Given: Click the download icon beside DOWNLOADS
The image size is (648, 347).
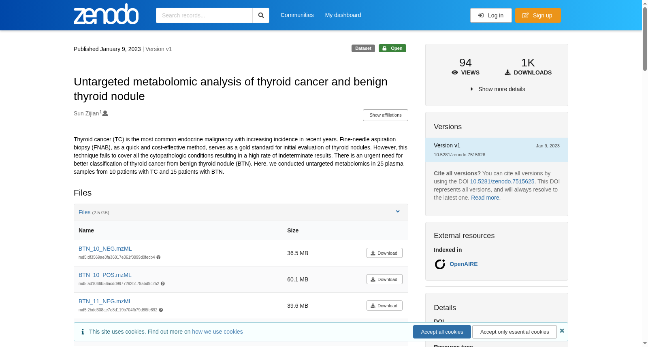Looking at the screenshot, I should pyautogui.click(x=507, y=72).
